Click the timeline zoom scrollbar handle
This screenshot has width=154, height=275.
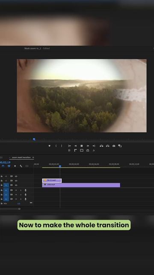pos(19,209)
